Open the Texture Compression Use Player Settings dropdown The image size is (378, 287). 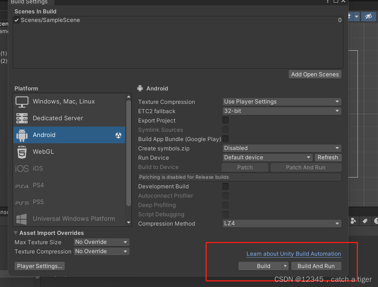282,102
